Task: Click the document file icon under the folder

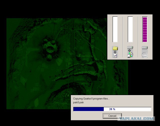Action: click(x=115, y=56)
